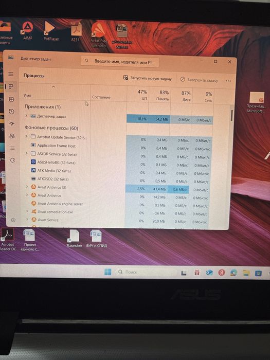Sort processes by Сеть 0% column
The height and width of the screenshot is (360, 270).
(204, 97)
